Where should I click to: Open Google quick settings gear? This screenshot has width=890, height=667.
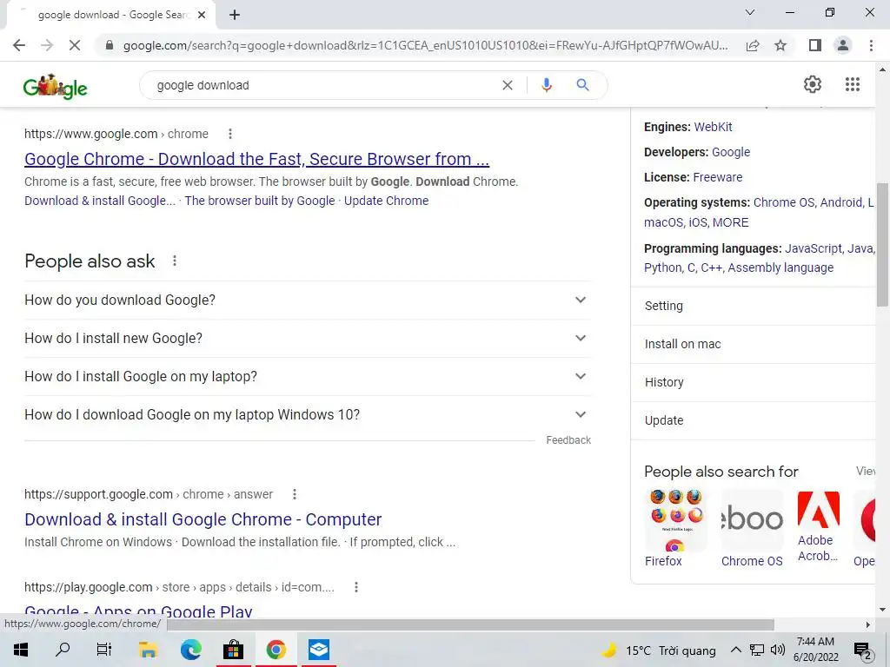(x=813, y=84)
